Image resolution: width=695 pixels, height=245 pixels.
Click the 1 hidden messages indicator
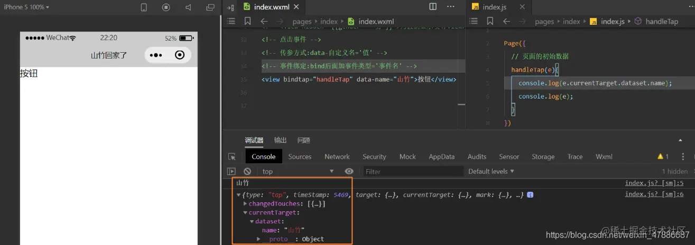point(675,171)
